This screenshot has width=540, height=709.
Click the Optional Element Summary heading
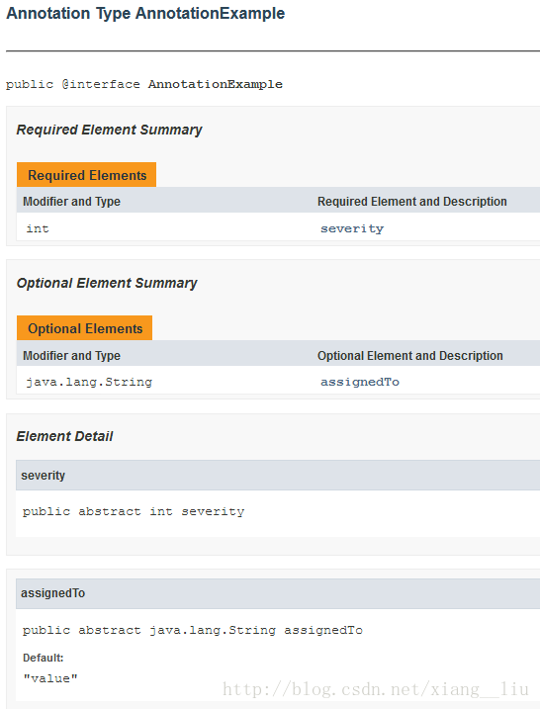coord(107,283)
